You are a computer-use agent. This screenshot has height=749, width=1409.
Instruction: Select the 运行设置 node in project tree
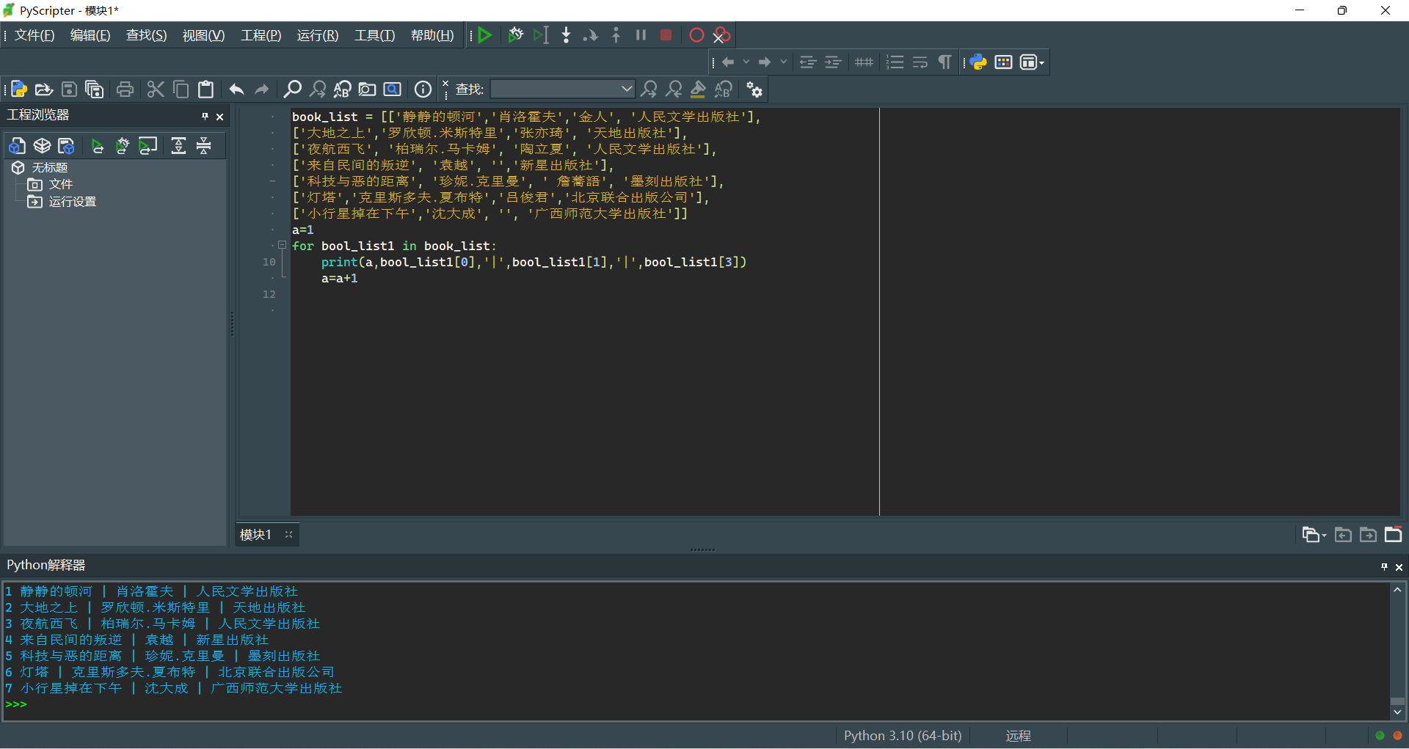(x=72, y=202)
